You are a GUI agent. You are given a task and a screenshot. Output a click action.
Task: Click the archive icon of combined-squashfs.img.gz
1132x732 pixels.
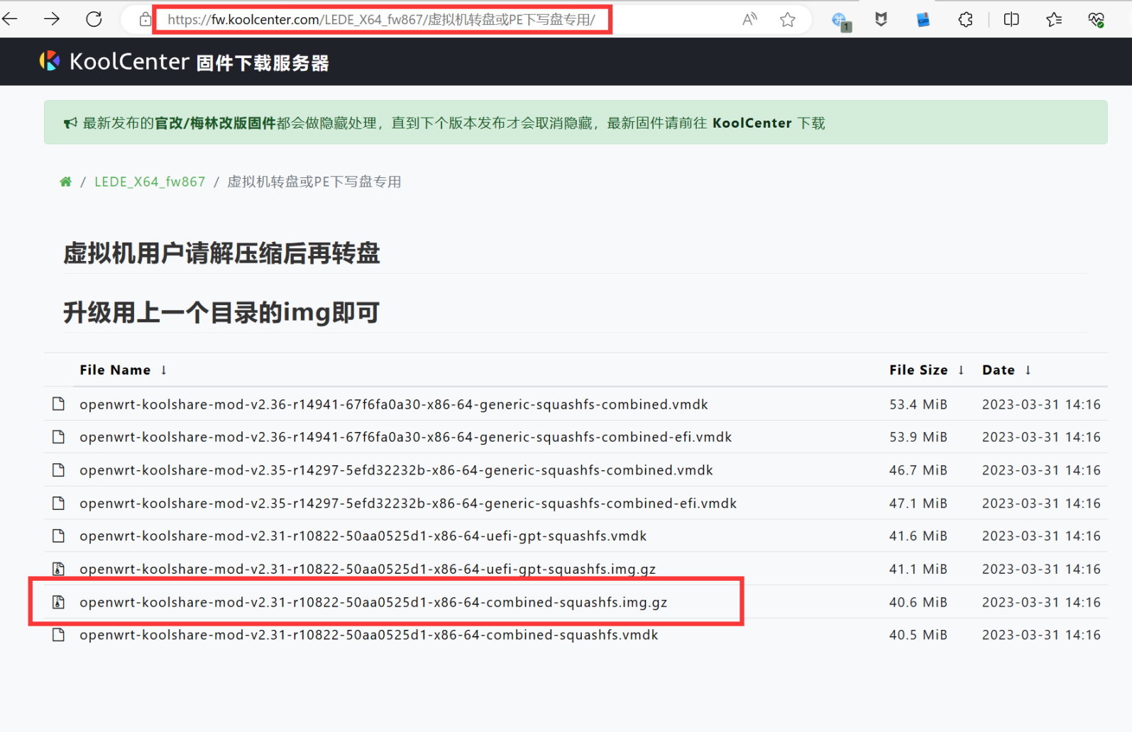click(x=59, y=601)
